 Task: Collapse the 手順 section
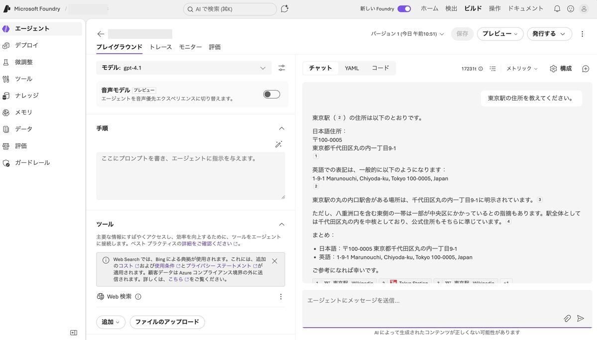point(282,128)
